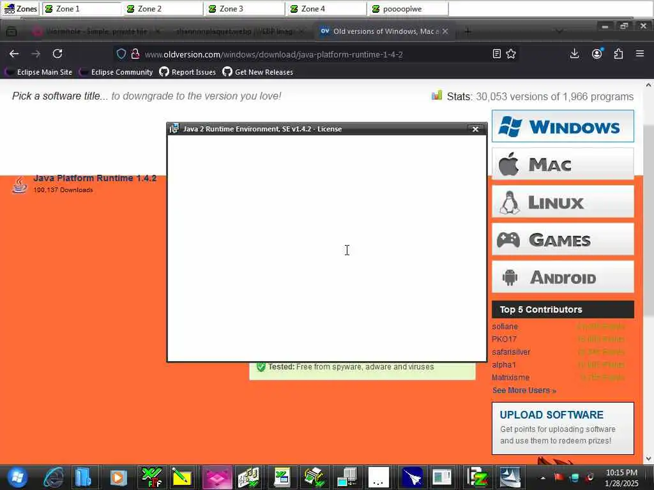Select the Games category button
Viewport: 654px width, 490px height.
pyautogui.click(x=563, y=240)
